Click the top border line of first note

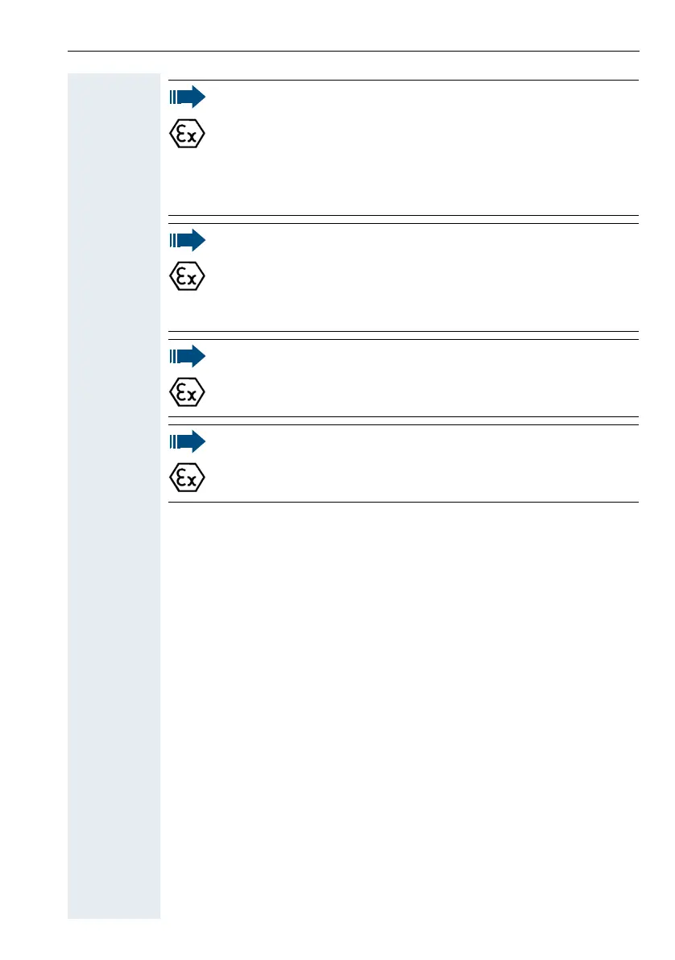coord(403,81)
